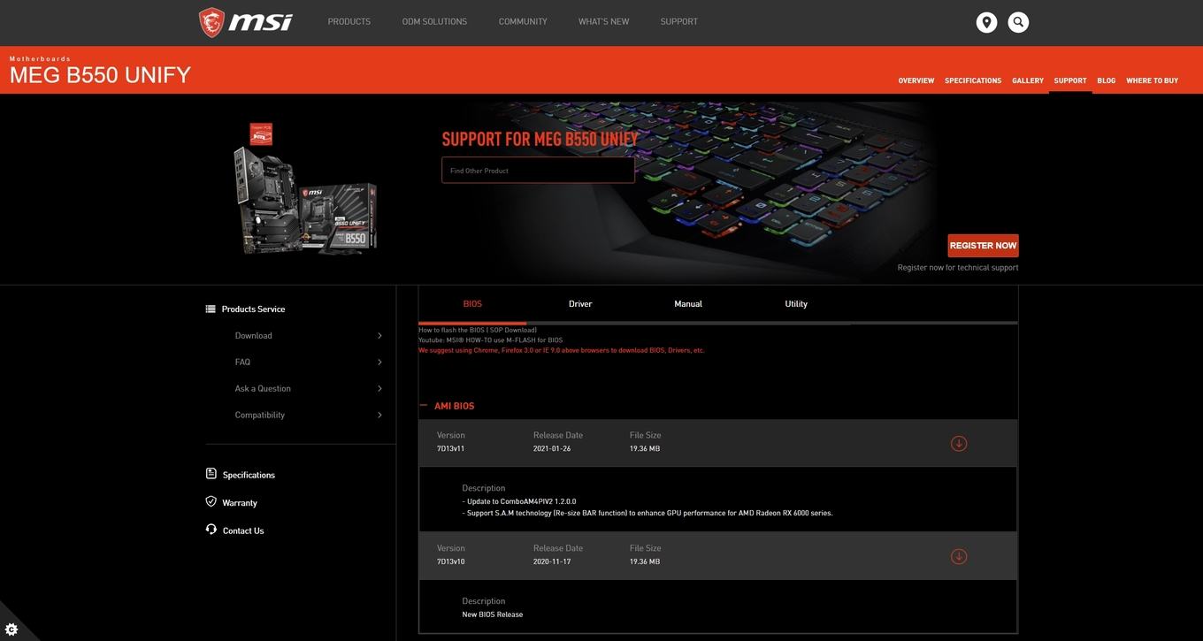Click the Contact Us headset icon
Screen dimensions: 1203x641
pos(211,530)
